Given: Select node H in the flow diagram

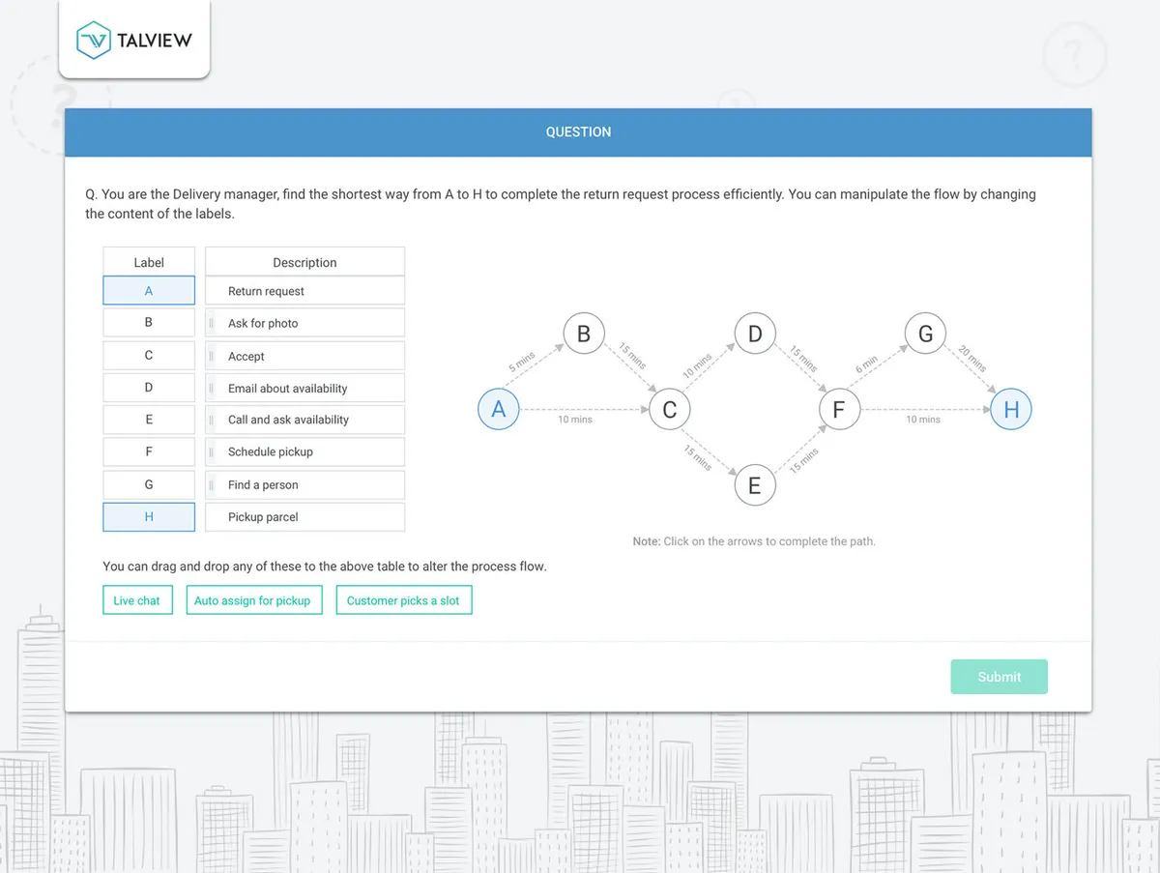Looking at the screenshot, I should click(1011, 409).
